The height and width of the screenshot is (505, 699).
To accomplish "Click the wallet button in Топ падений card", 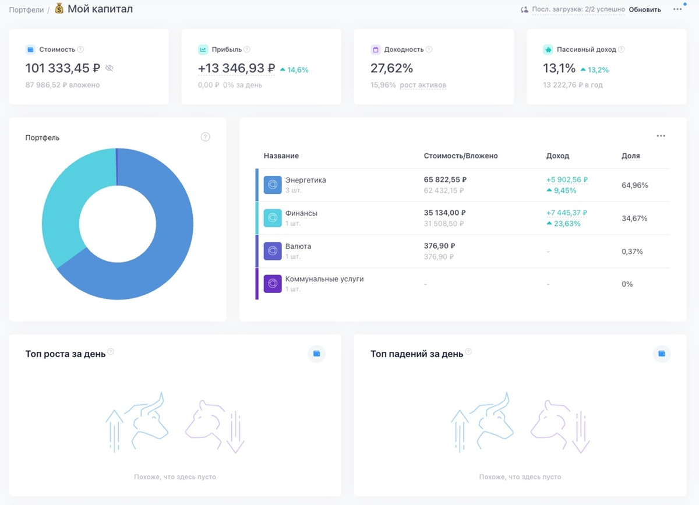I will tap(662, 354).
